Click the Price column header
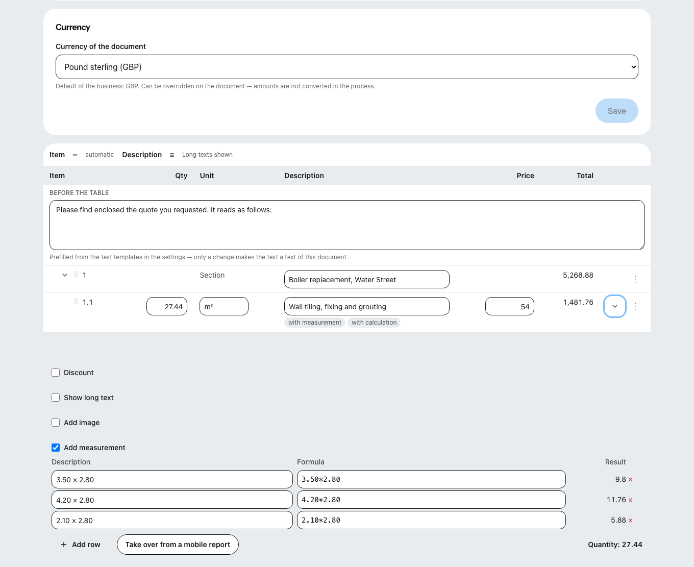694x567 pixels. [x=525, y=176]
